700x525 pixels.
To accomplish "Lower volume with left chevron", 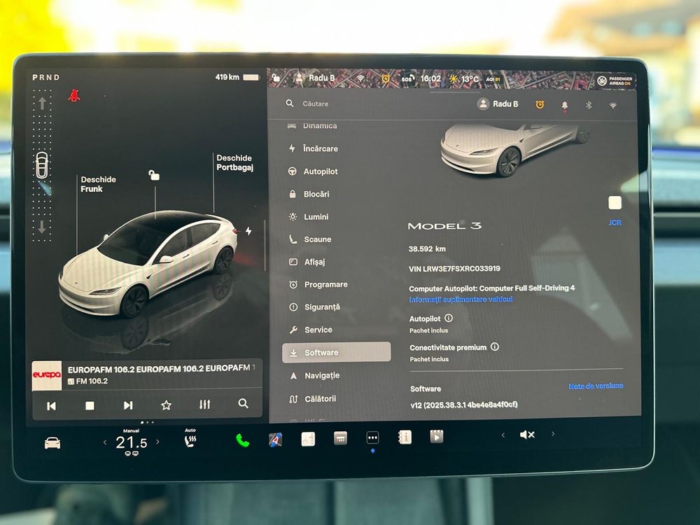I will pos(503,435).
